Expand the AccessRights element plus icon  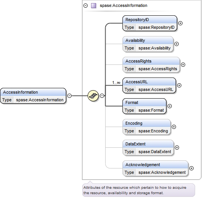[183, 64]
